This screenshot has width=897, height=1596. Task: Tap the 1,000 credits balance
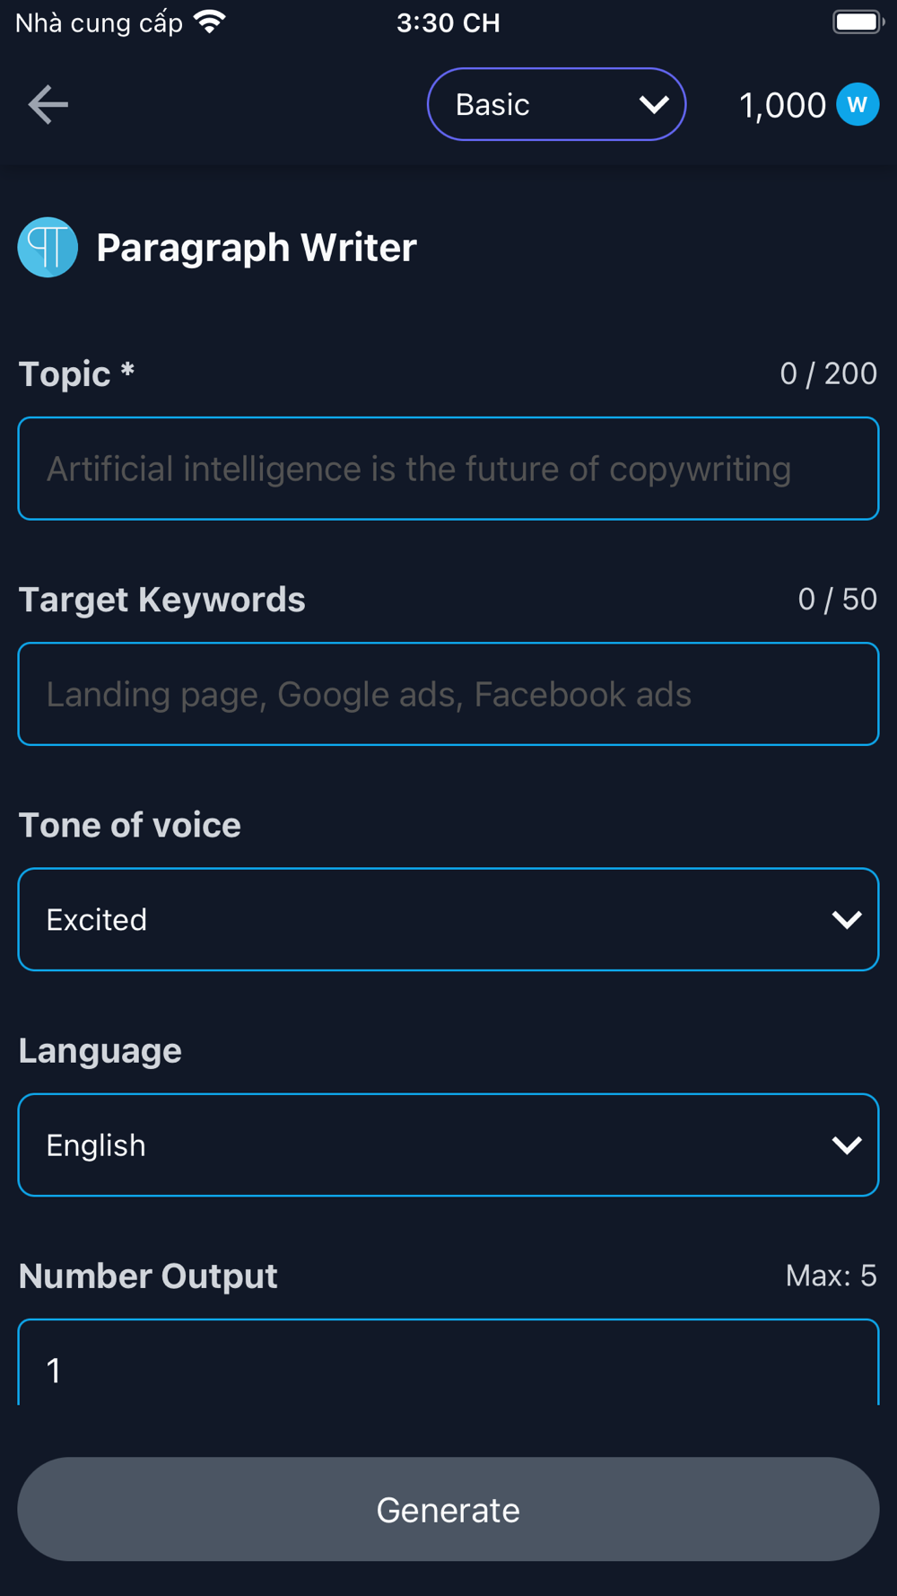tap(782, 105)
